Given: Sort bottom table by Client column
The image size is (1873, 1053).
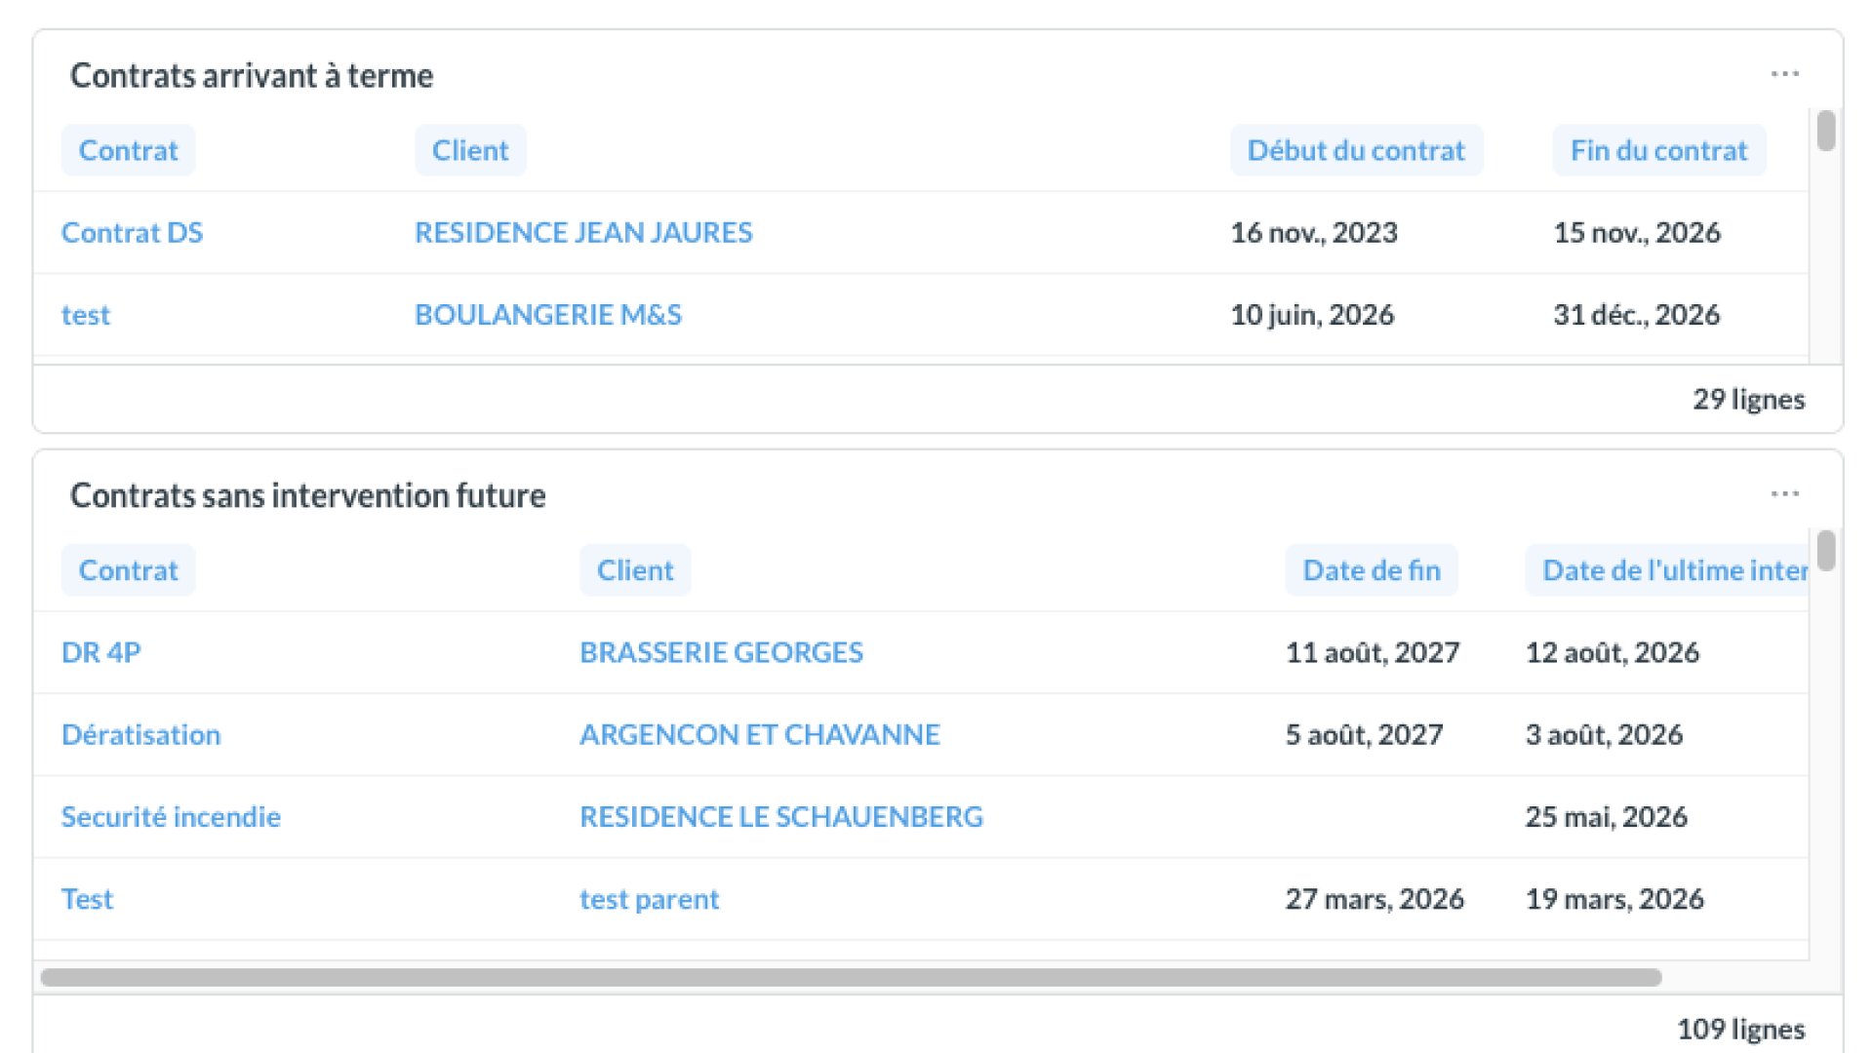Looking at the screenshot, I should tap(635, 570).
